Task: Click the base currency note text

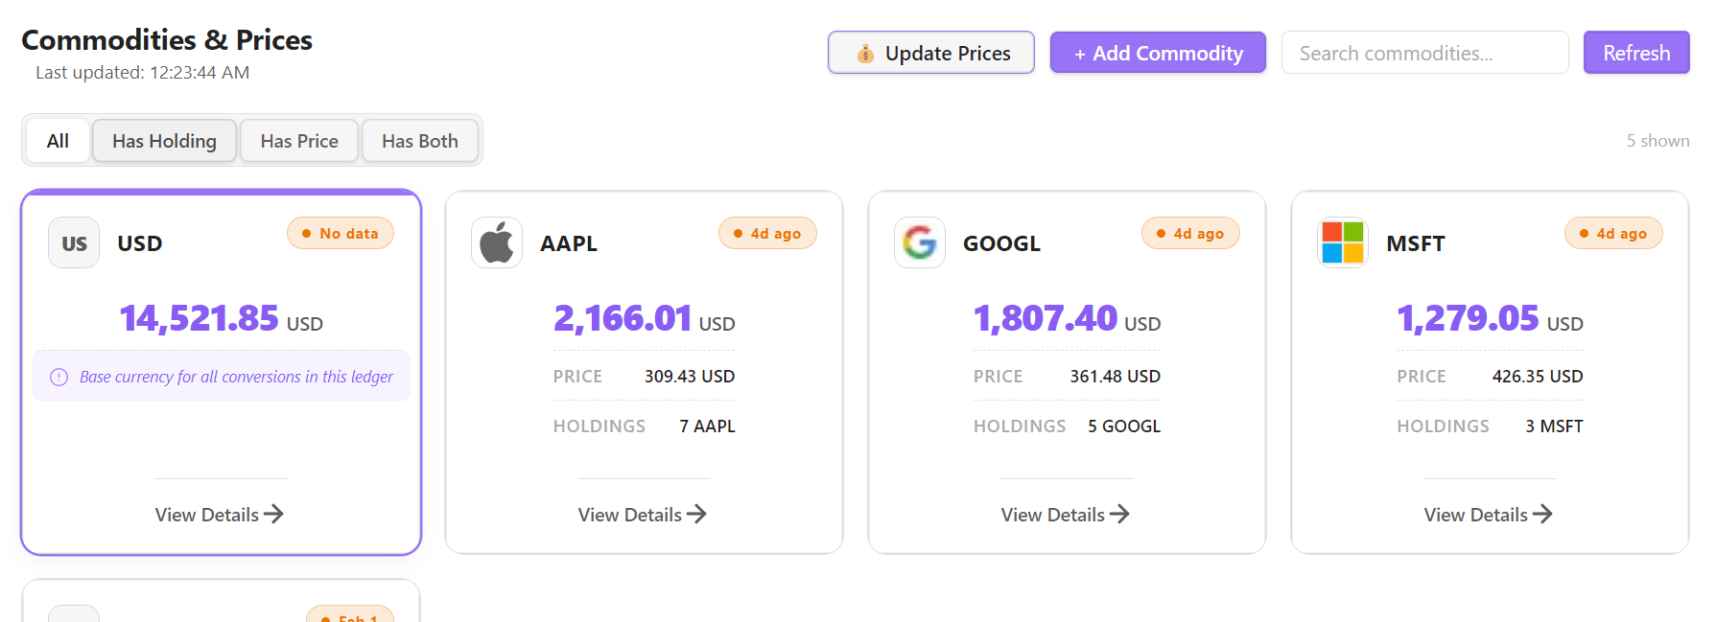Action: (236, 377)
